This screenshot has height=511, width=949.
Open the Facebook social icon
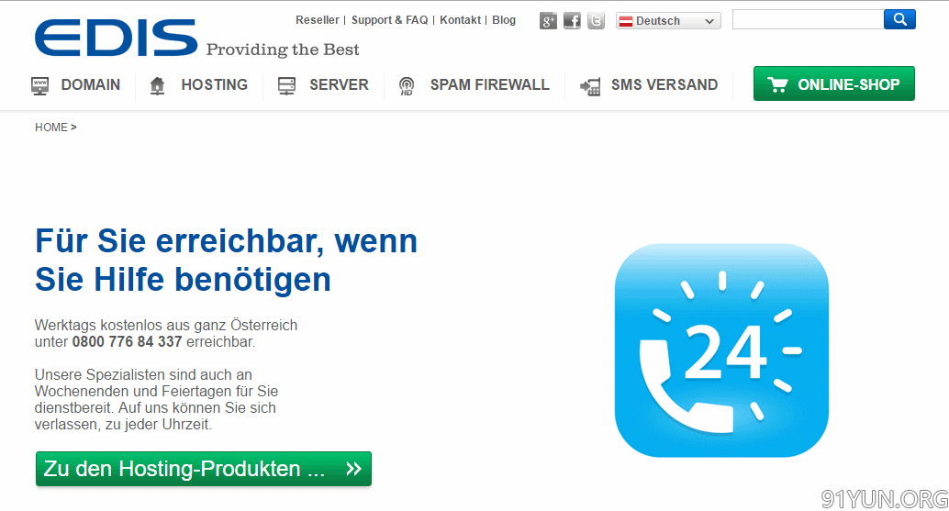click(x=572, y=21)
